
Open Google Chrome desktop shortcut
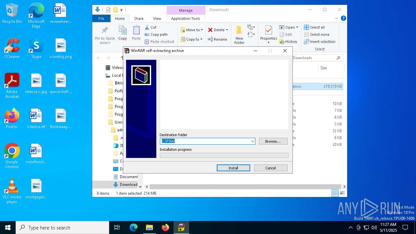coord(12,156)
